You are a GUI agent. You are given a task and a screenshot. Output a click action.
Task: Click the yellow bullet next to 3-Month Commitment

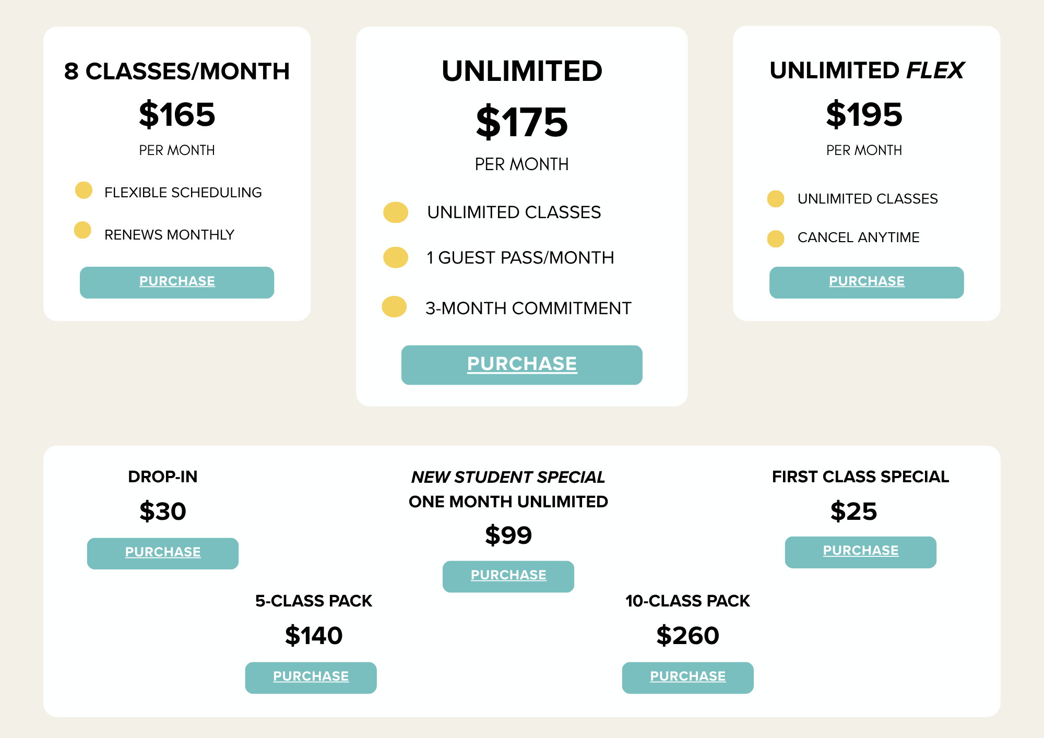click(x=394, y=307)
